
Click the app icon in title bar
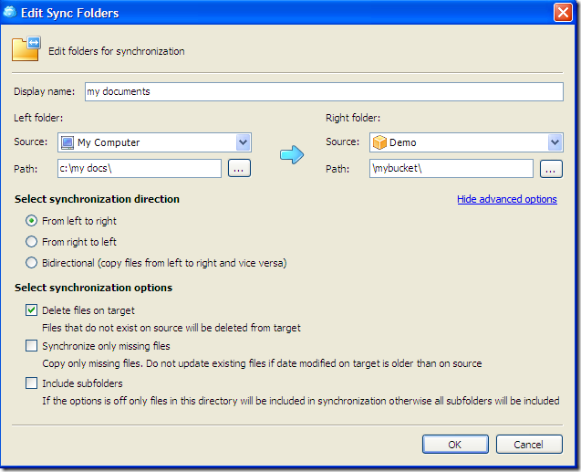coord(10,13)
